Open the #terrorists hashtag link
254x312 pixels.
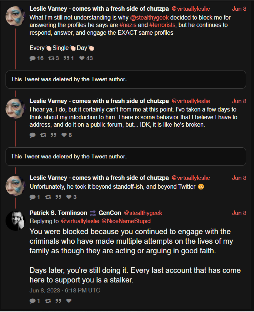162,25
